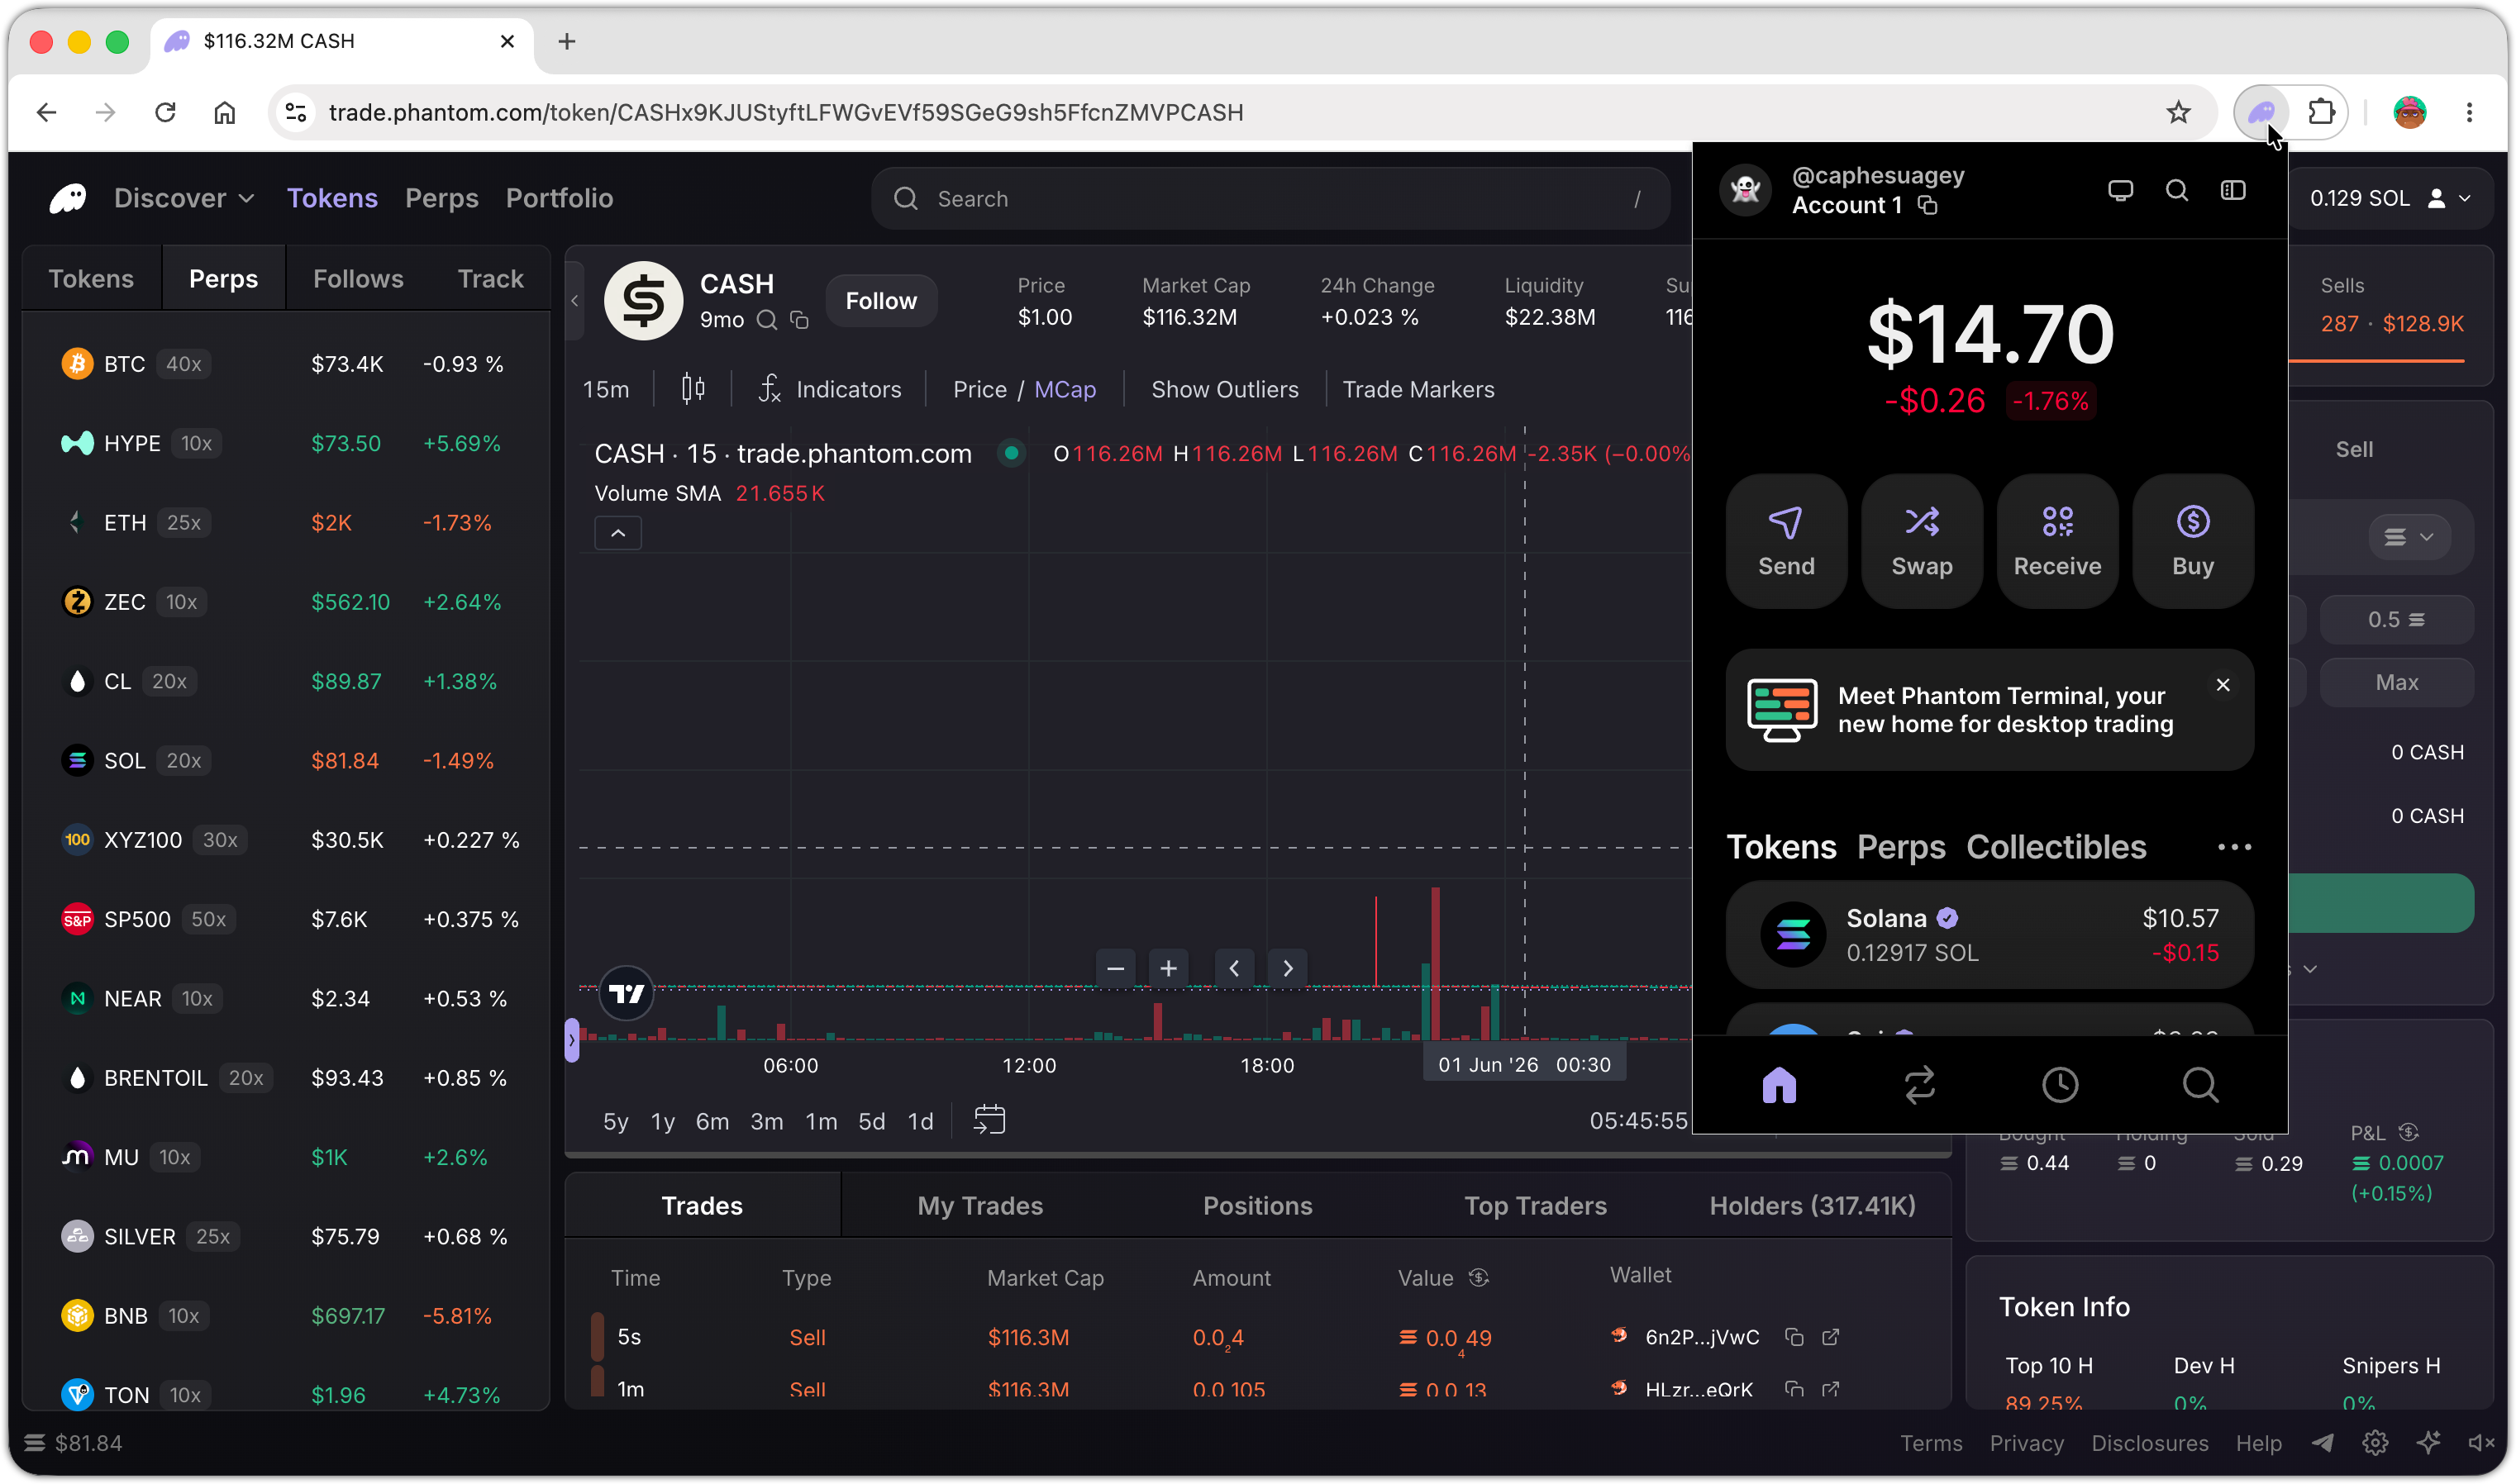Screen dimensions: 2516x1484
Task: Switch chart to MCap mode
Action: [1065, 389]
